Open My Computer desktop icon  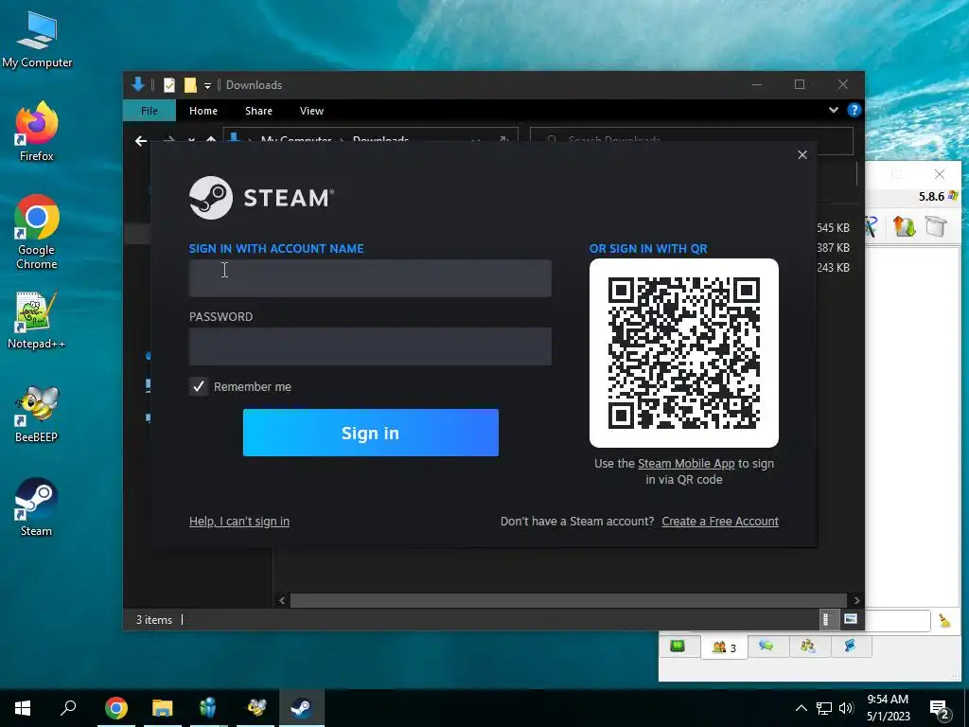pos(37,38)
